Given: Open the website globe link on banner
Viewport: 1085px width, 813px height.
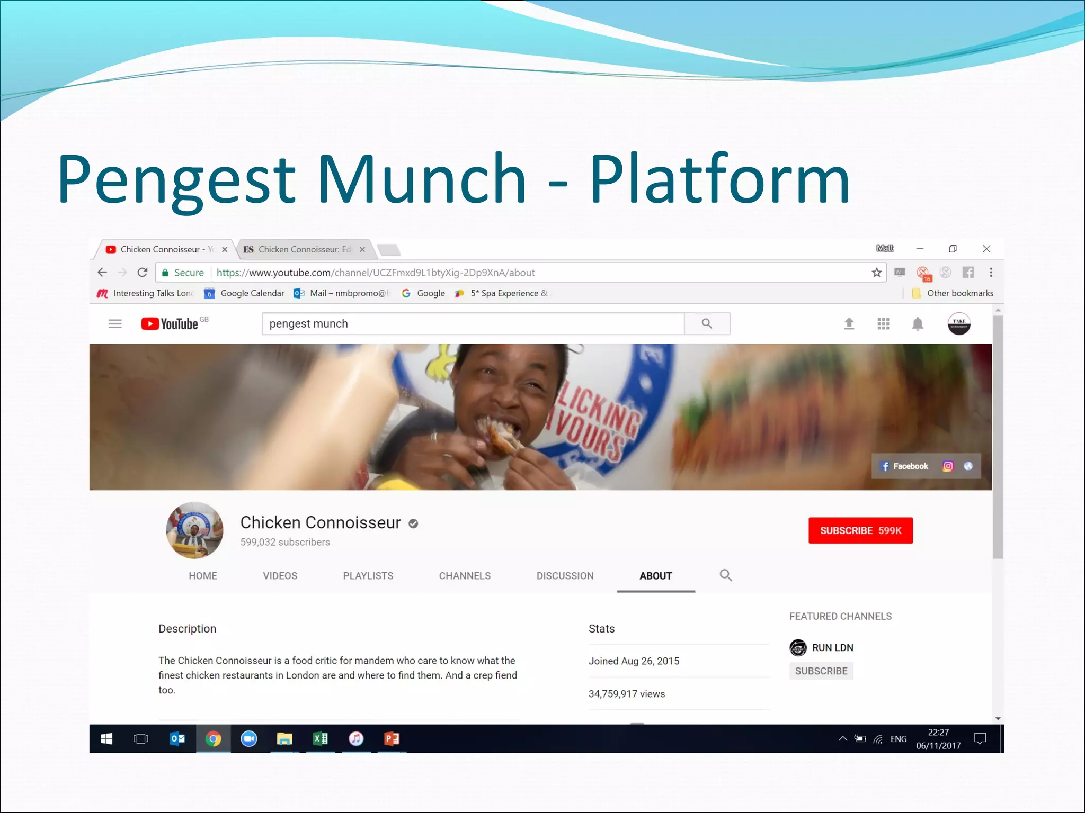Looking at the screenshot, I should (968, 466).
